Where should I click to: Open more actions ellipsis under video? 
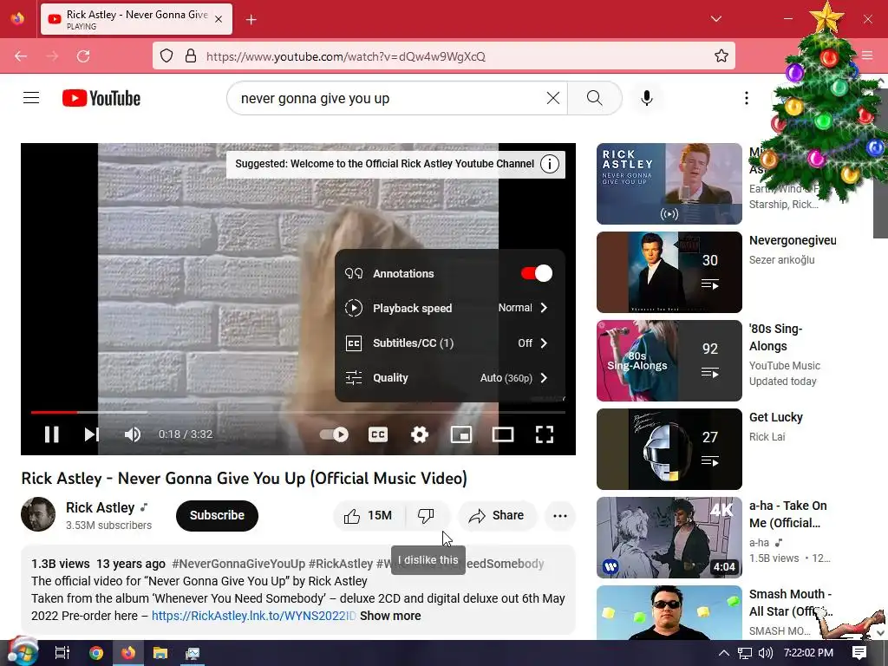pos(560,516)
